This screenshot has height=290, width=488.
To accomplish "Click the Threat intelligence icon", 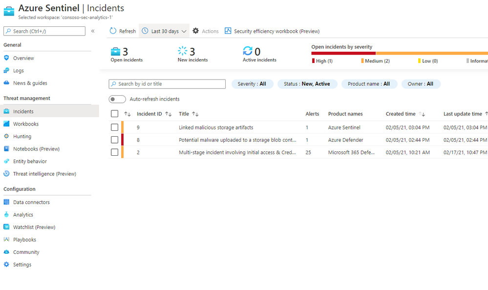I will [x=6, y=174].
